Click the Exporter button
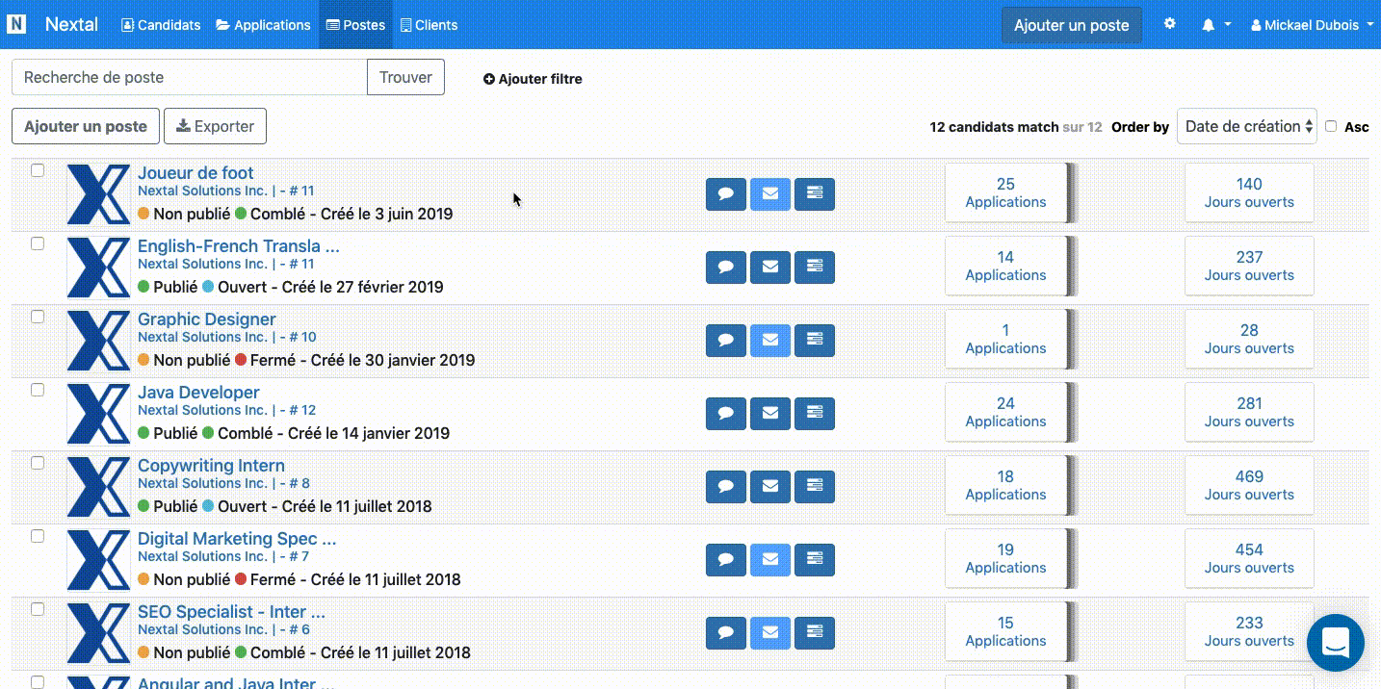1381x689 pixels. (x=215, y=126)
